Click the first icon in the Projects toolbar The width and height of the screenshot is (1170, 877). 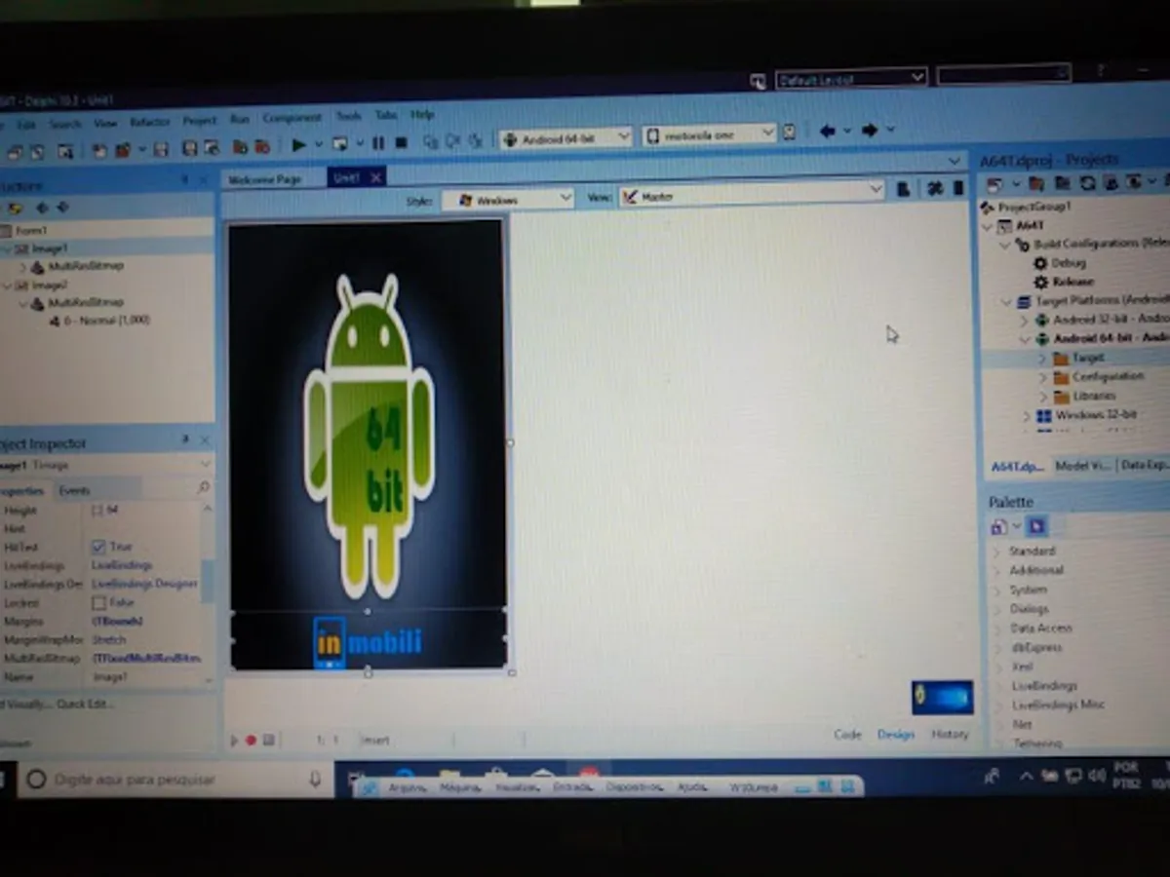[994, 184]
